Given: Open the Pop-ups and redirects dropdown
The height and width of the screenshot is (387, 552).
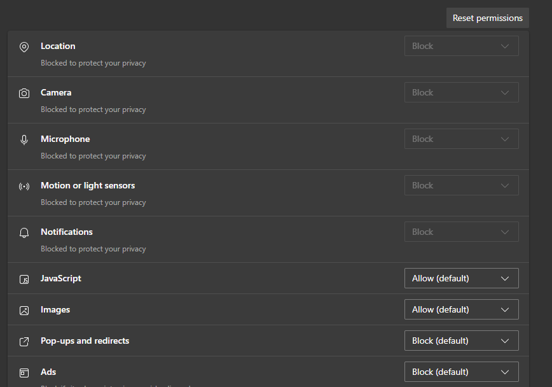Looking at the screenshot, I should (461, 341).
